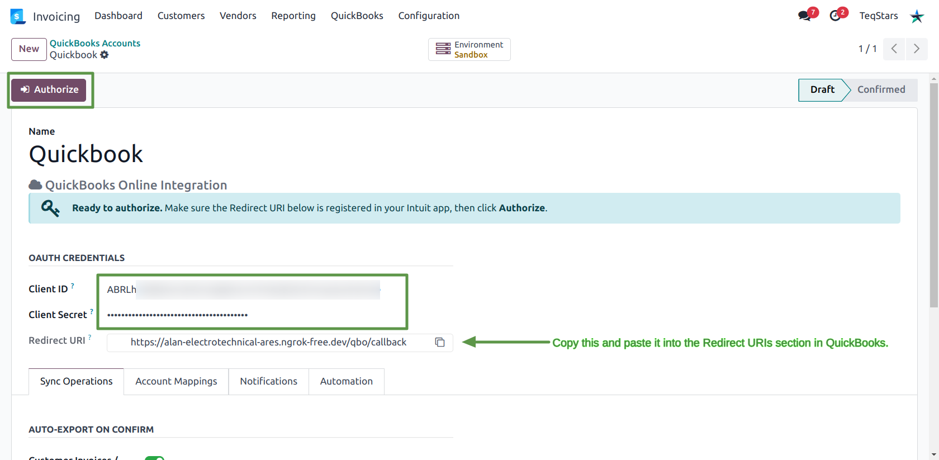Open the activities clock icon with 2 badge
Screen dimensions: 939x460
pos(836,16)
